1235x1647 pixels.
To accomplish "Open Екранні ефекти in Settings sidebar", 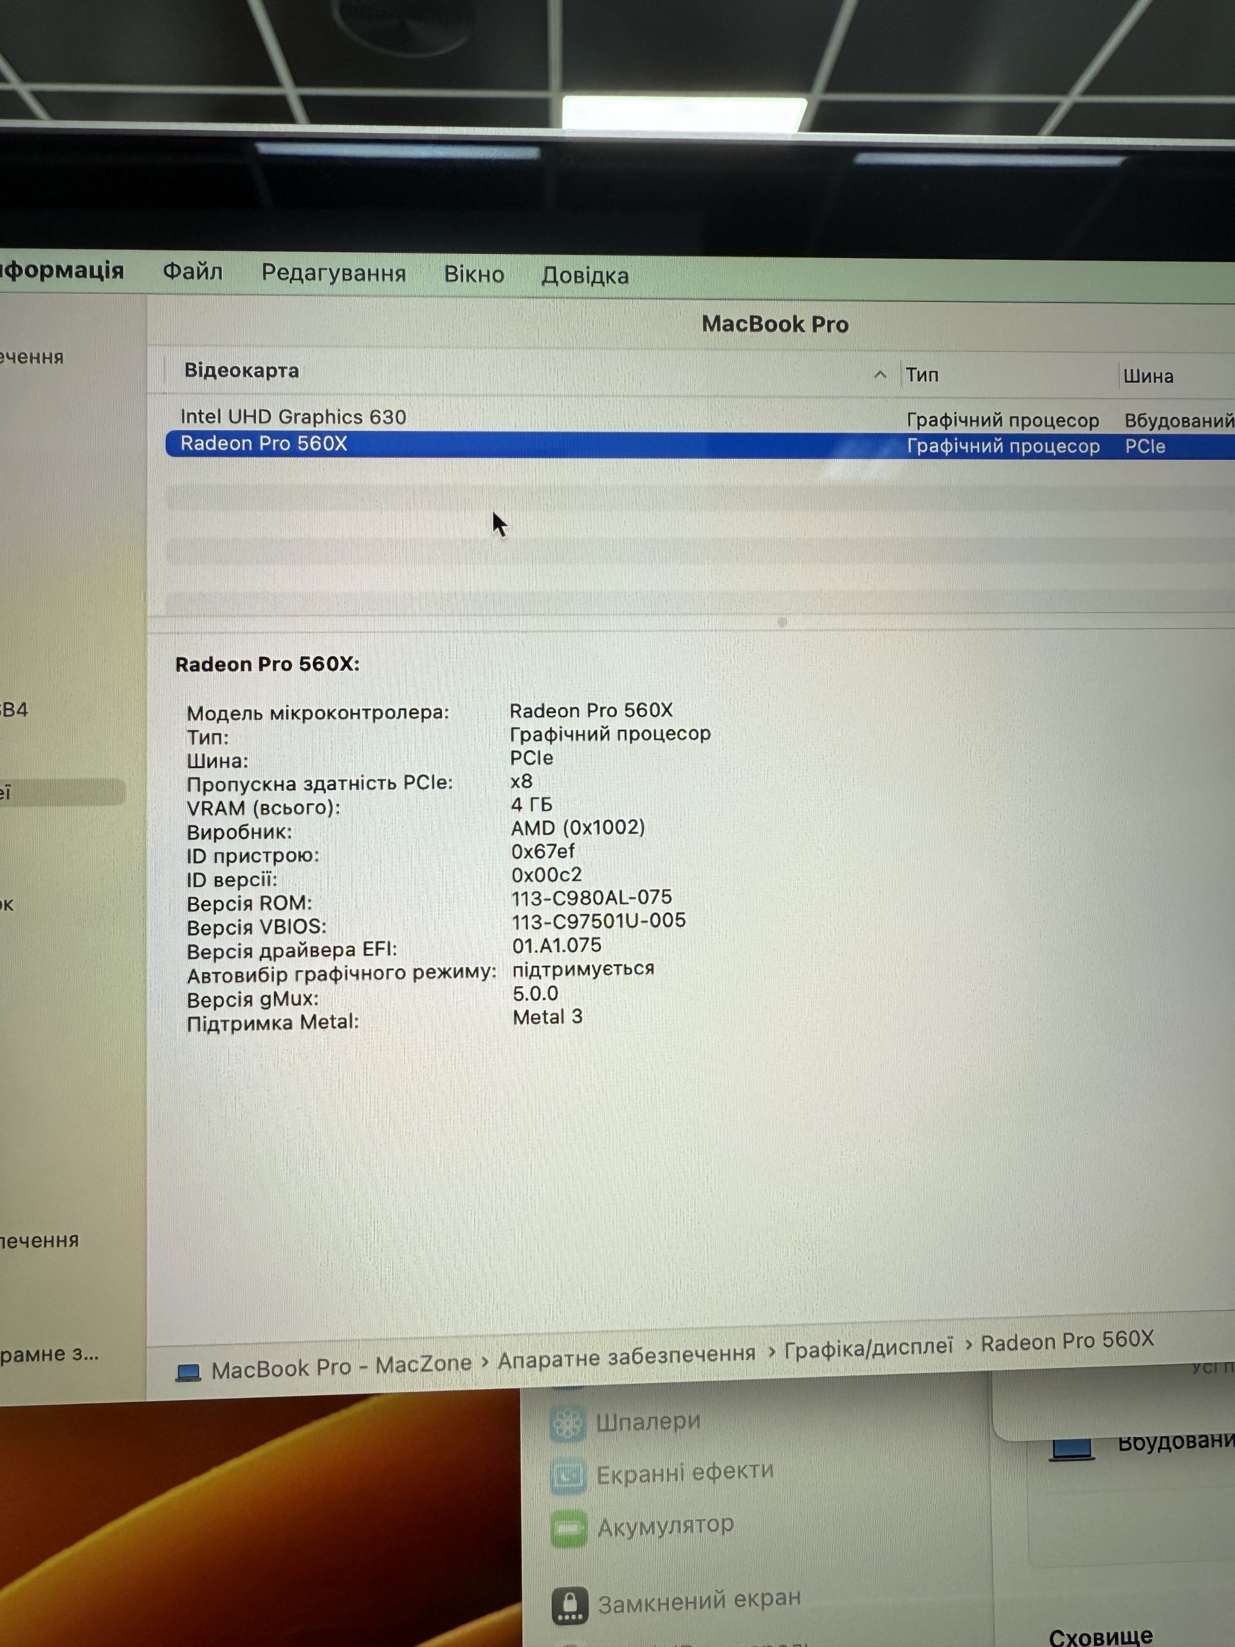I will click(x=686, y=1473).
